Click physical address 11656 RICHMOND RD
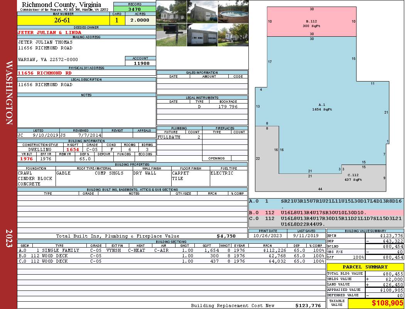 click(x=44, y=73)
